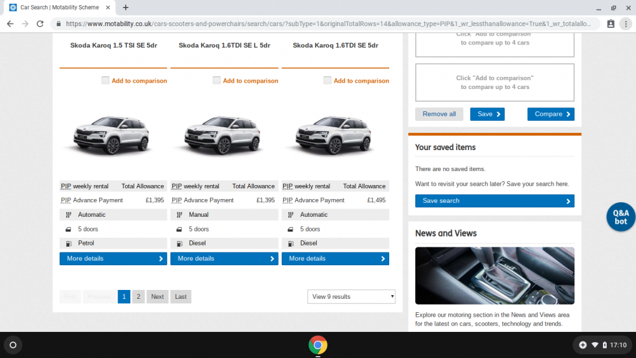This screenshot has width=636, height=358.
Task: Click the Your saved items heading
Action: (445, 148)
